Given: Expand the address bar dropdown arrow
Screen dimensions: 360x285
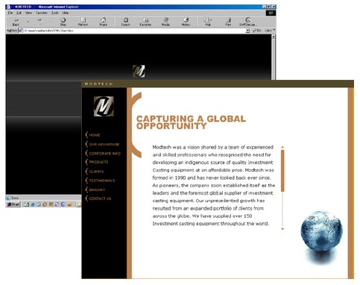Looking at the screenshot, I should point(247,31).
